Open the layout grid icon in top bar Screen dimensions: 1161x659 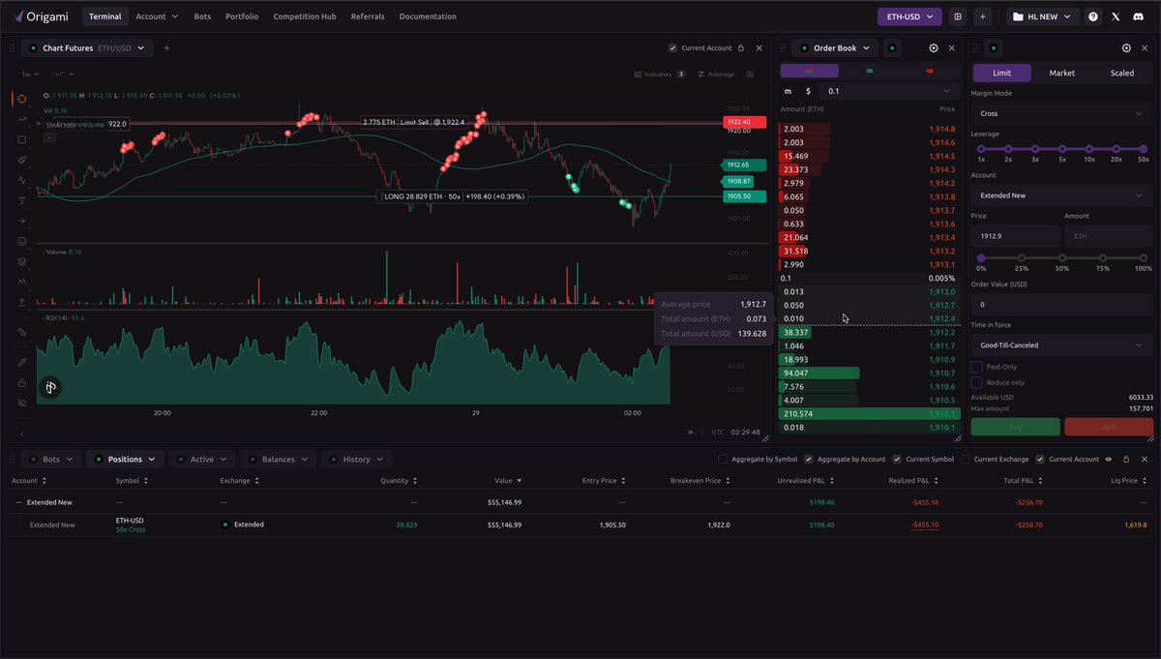958,16
